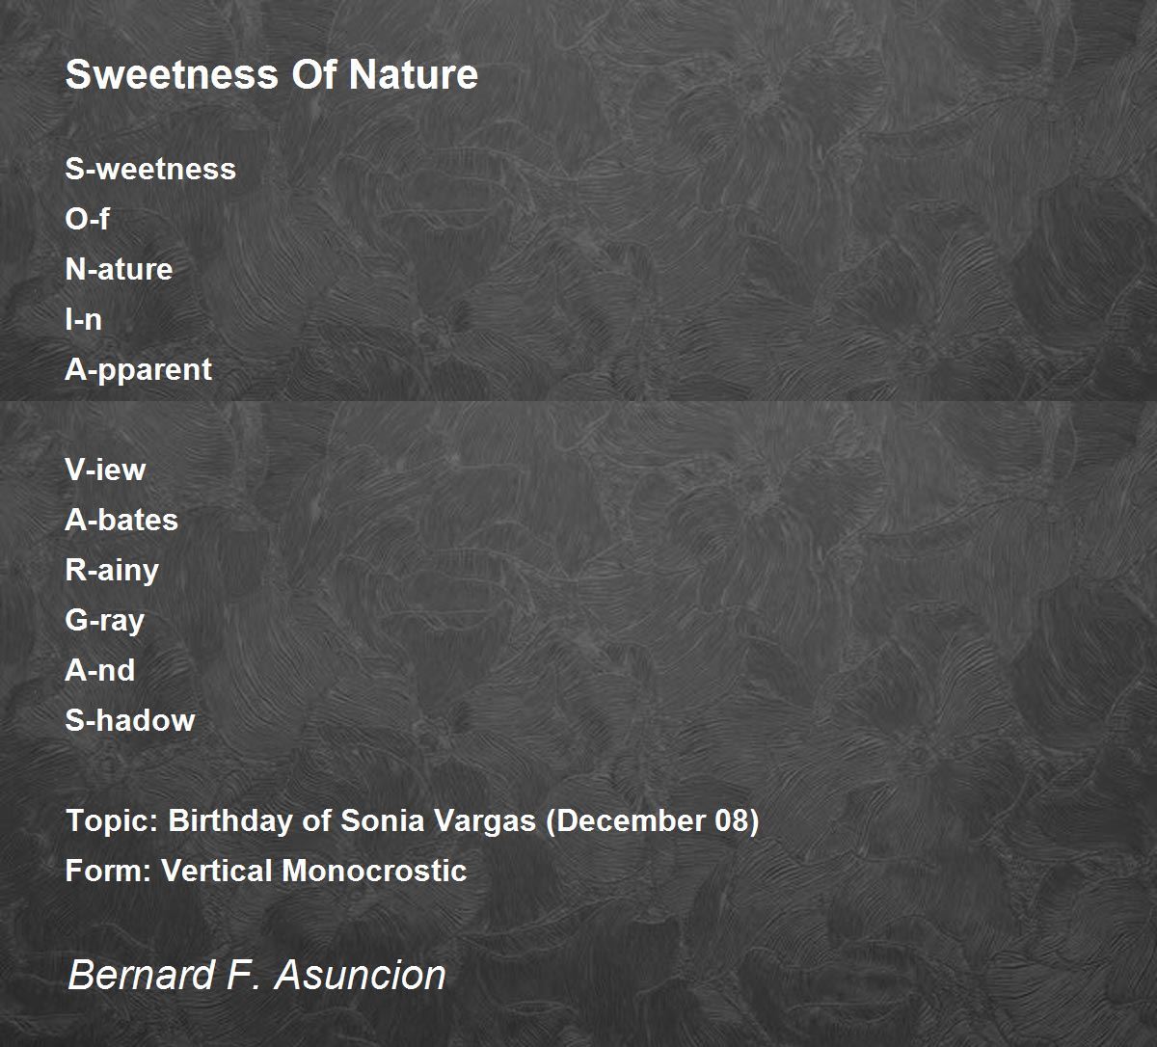This screenshot has height=1047, width=1157.
Task: Click the word Monocrostic
Action: [x=374, y=871]
